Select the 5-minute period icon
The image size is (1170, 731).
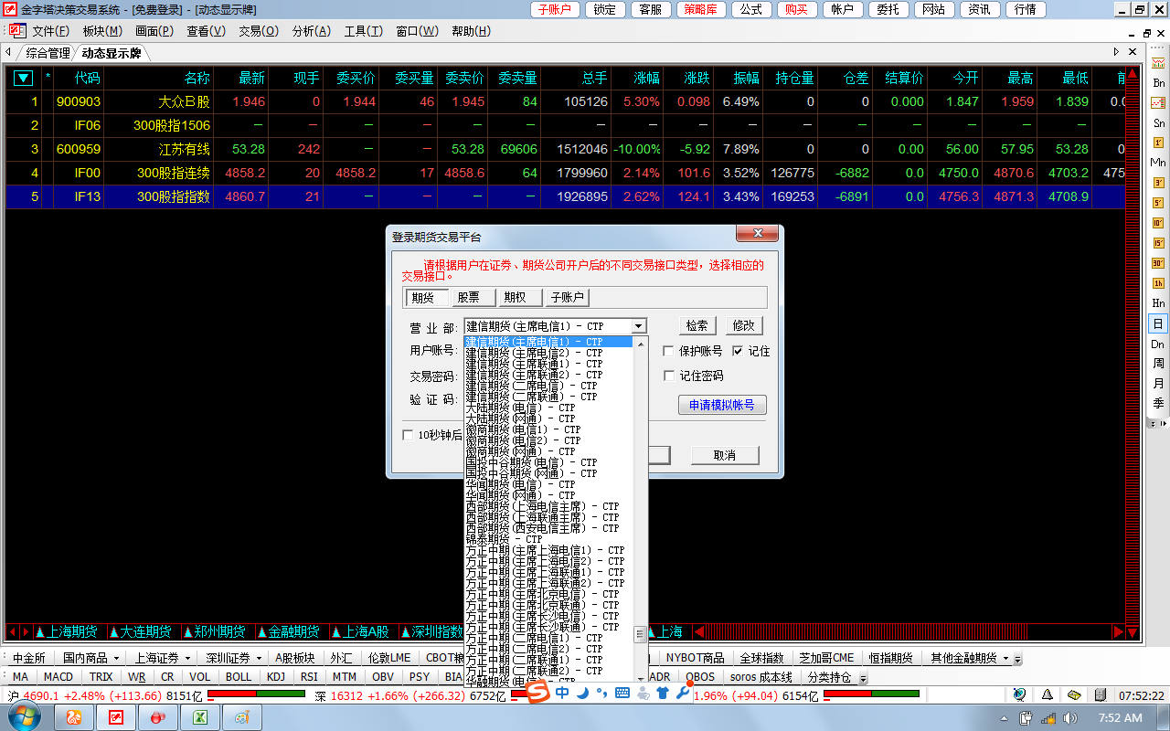(1158, 203)
